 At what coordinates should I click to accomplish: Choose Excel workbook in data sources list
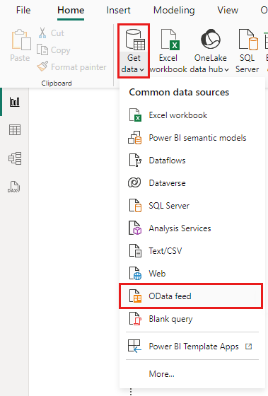(x=192, y=115)
